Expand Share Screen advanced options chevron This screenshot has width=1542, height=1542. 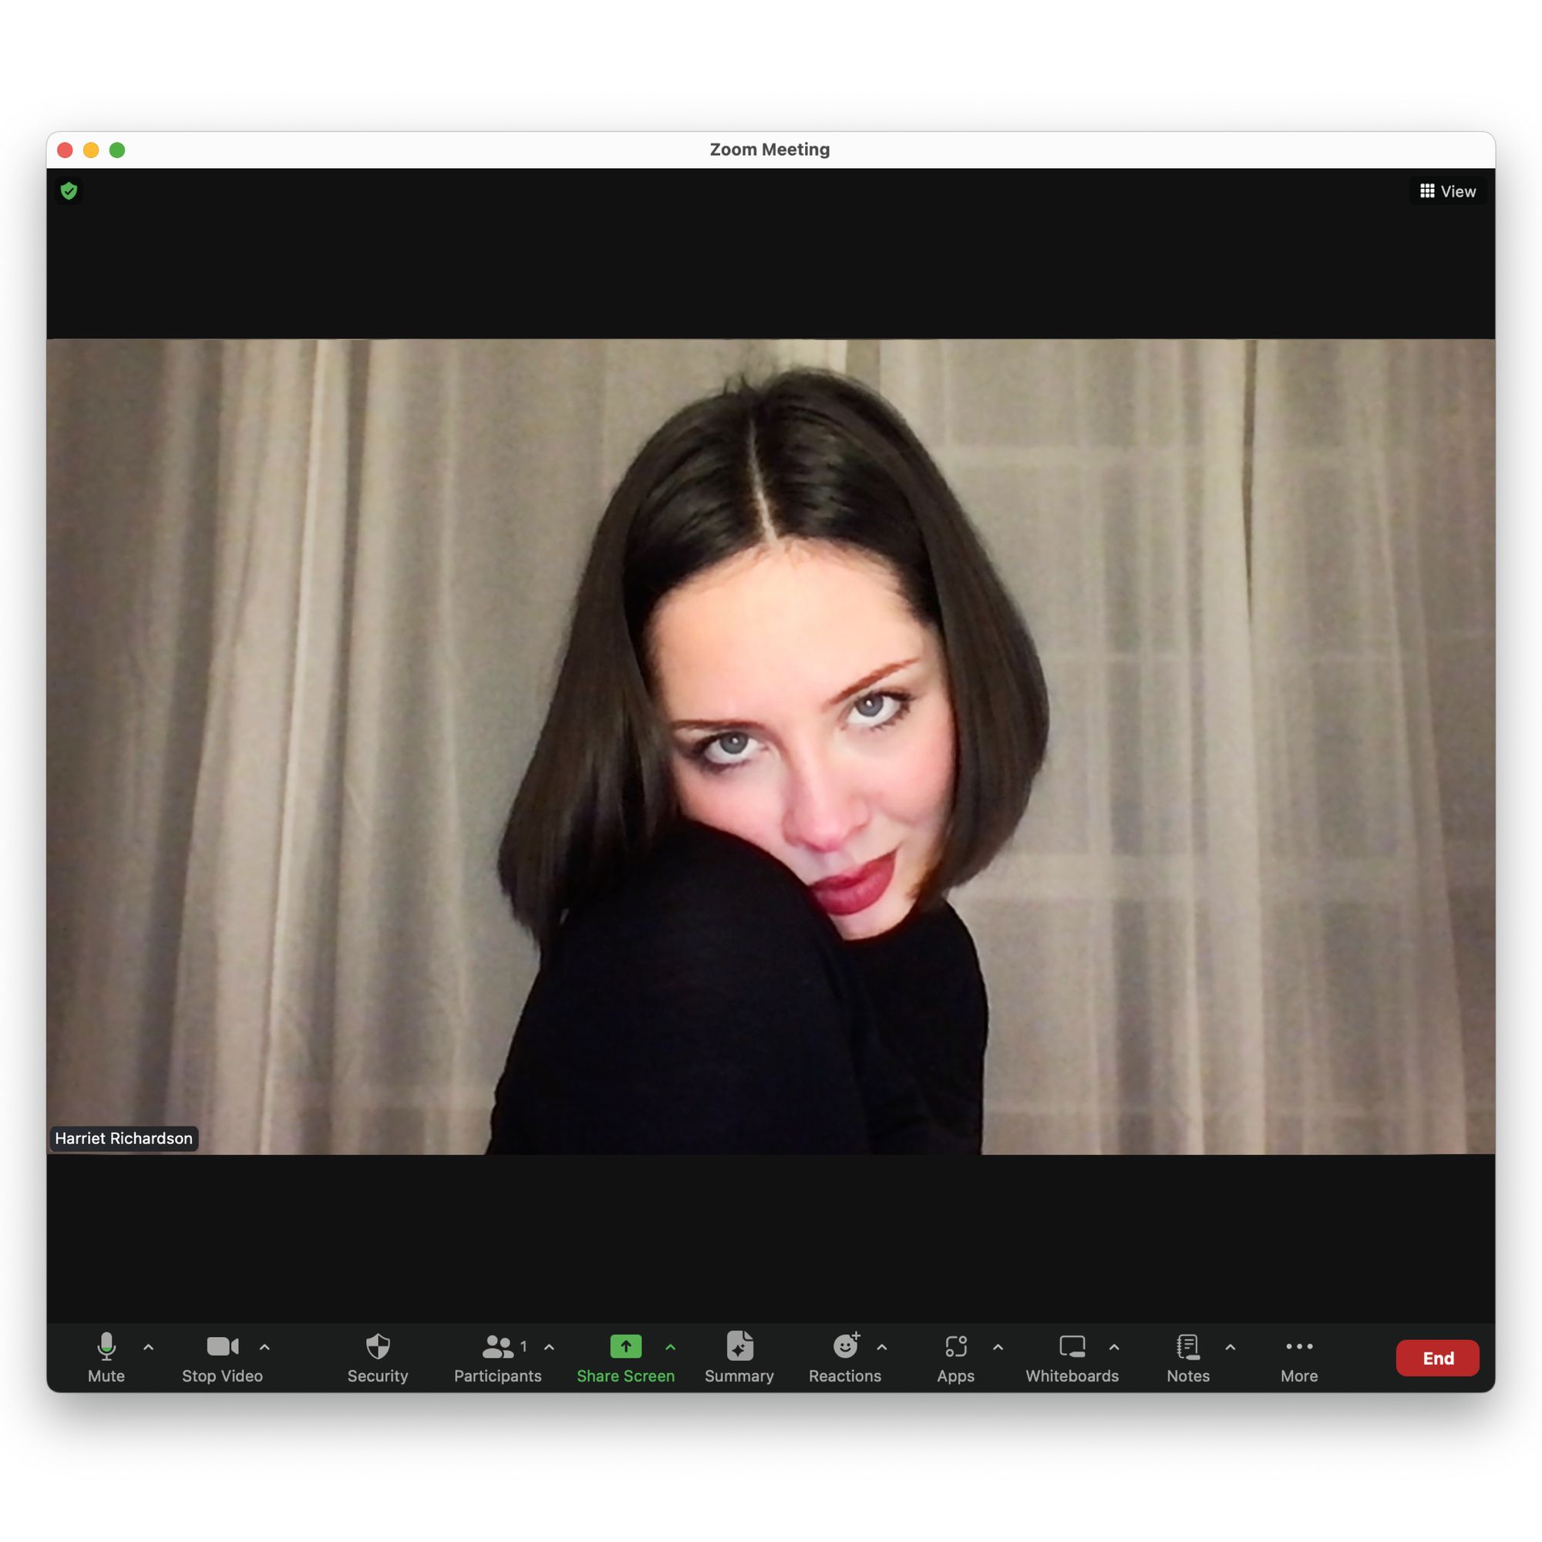[671, 1347]
